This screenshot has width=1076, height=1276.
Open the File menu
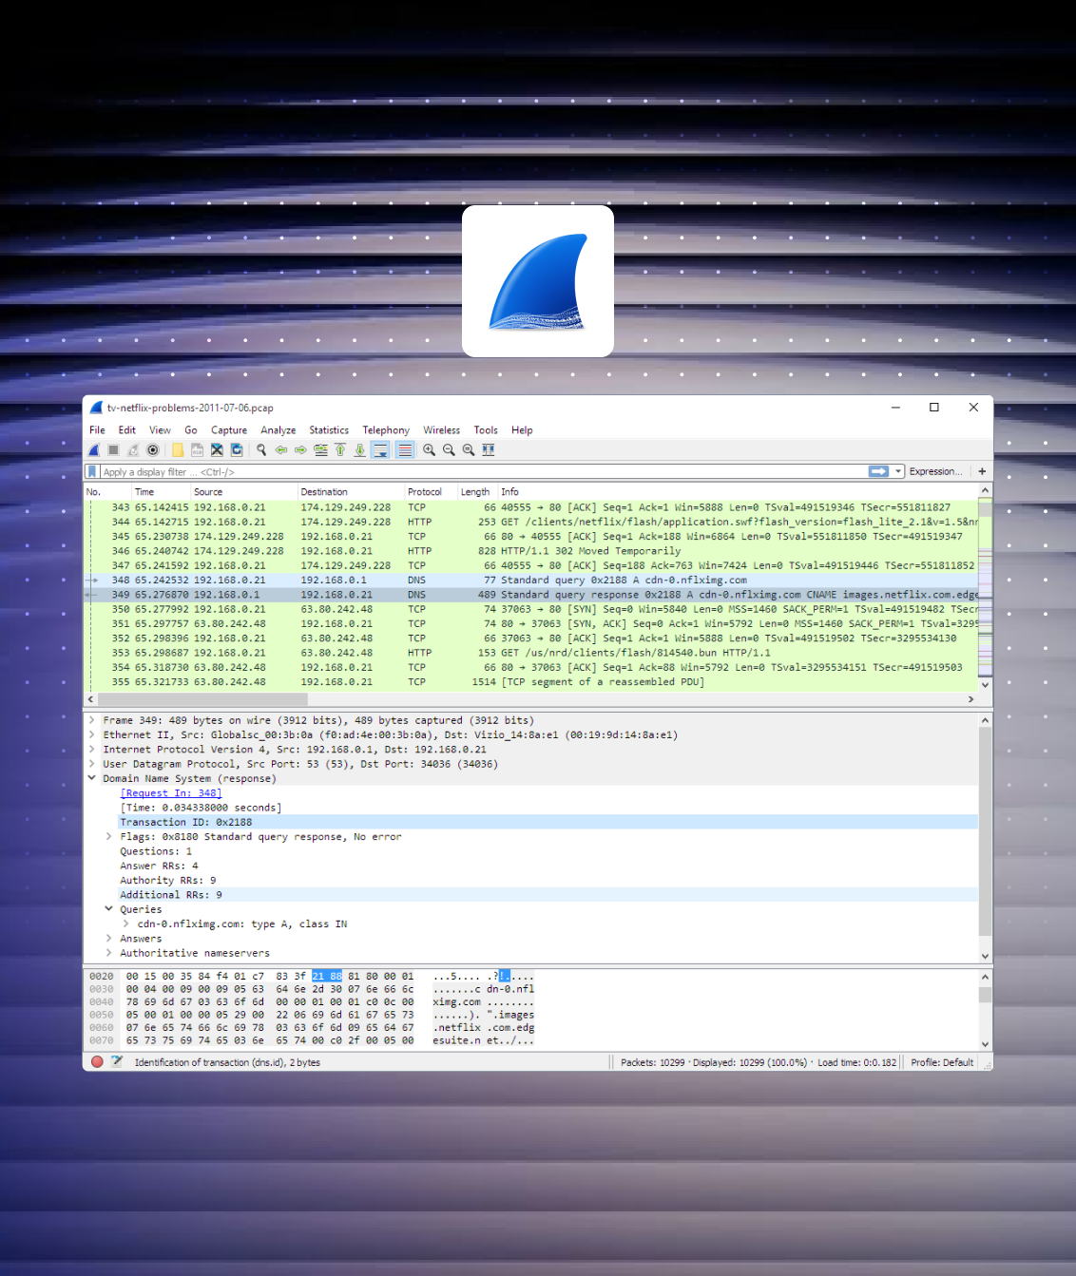point(97,430)
